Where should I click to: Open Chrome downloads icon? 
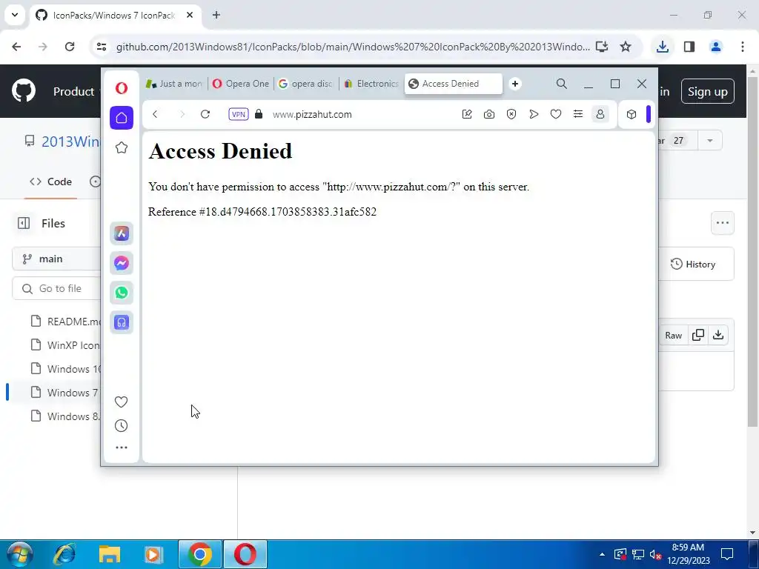pyautogui.click(x=662, y=47)
